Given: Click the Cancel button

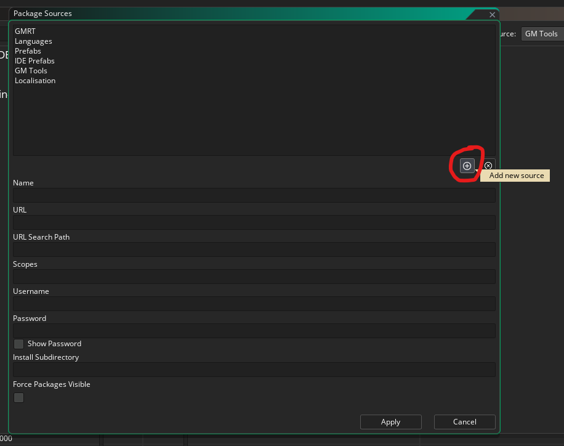Looking at the screenshot, I should point(464,422).
